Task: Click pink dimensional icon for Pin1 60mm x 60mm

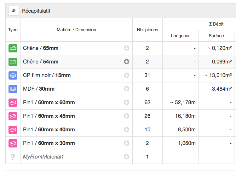Action: 13,102
